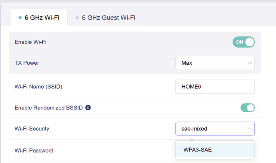This screenshot has height=163, width=276.
Task: Click the Wi-Fi Password label
Action: [x=34, y=151]
